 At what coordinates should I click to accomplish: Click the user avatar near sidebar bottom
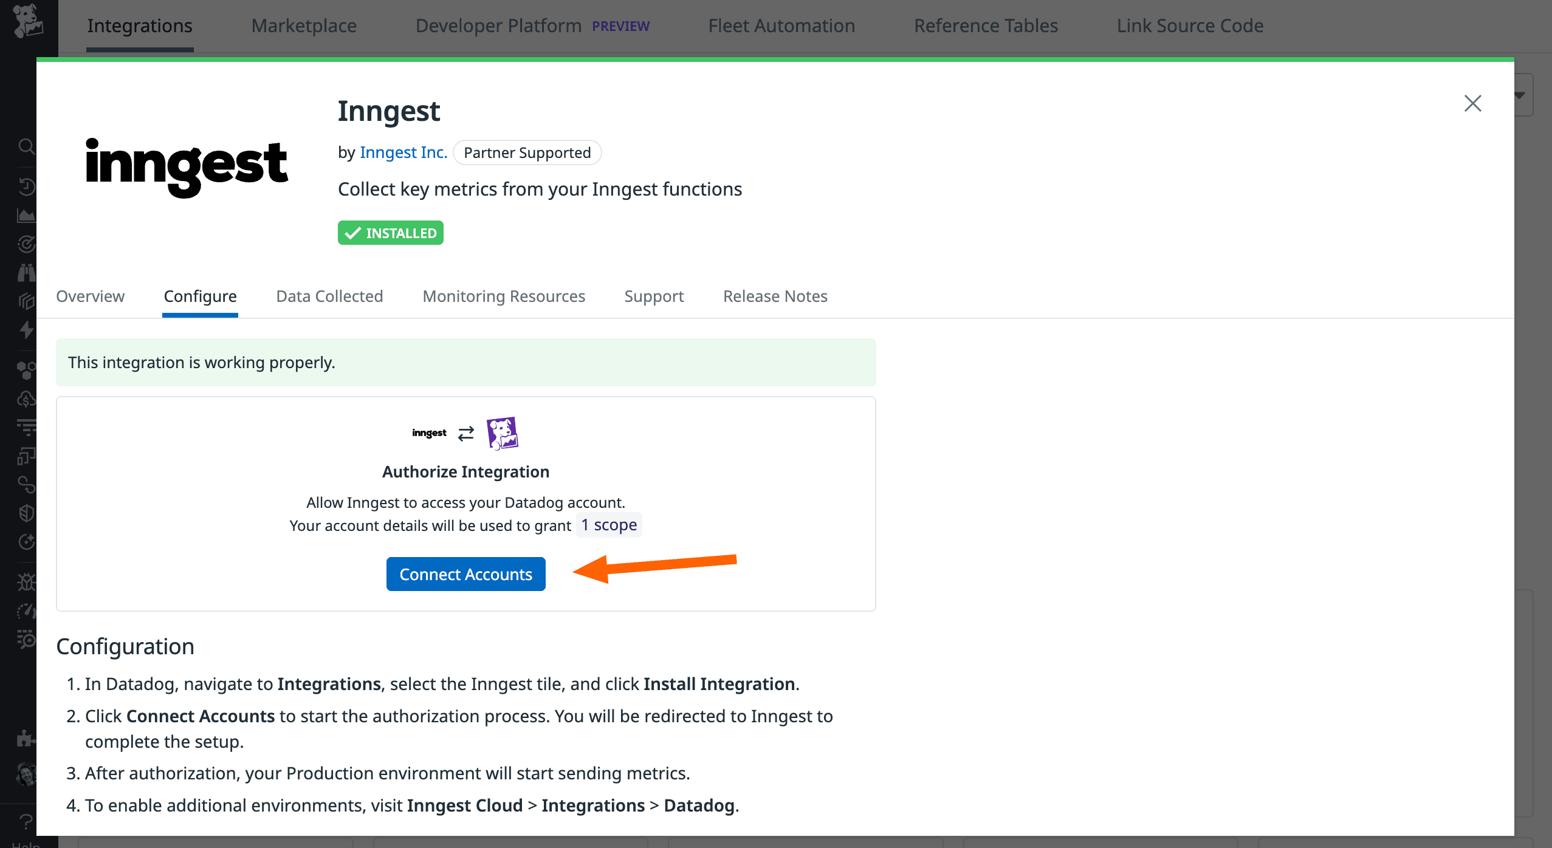pyautogui.click(x=26, y=774)
